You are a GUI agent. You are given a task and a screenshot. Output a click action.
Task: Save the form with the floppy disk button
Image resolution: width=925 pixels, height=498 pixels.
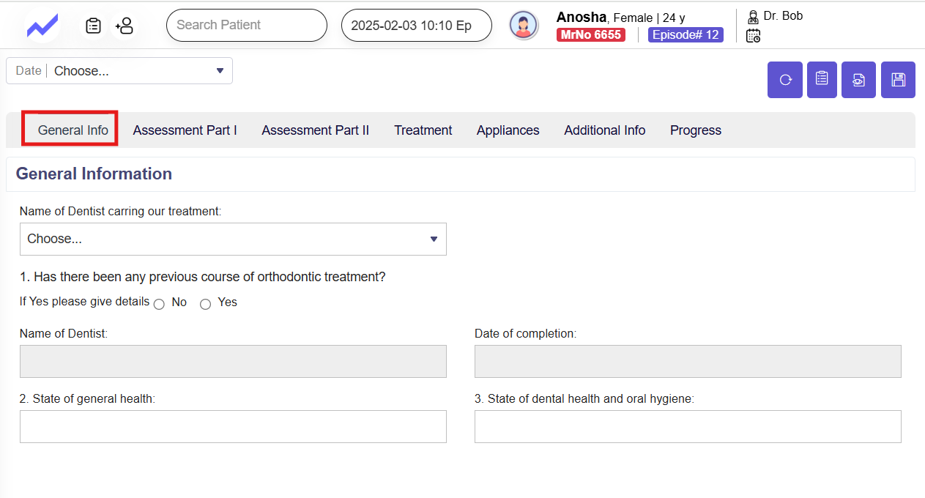(x=898, y=80)
